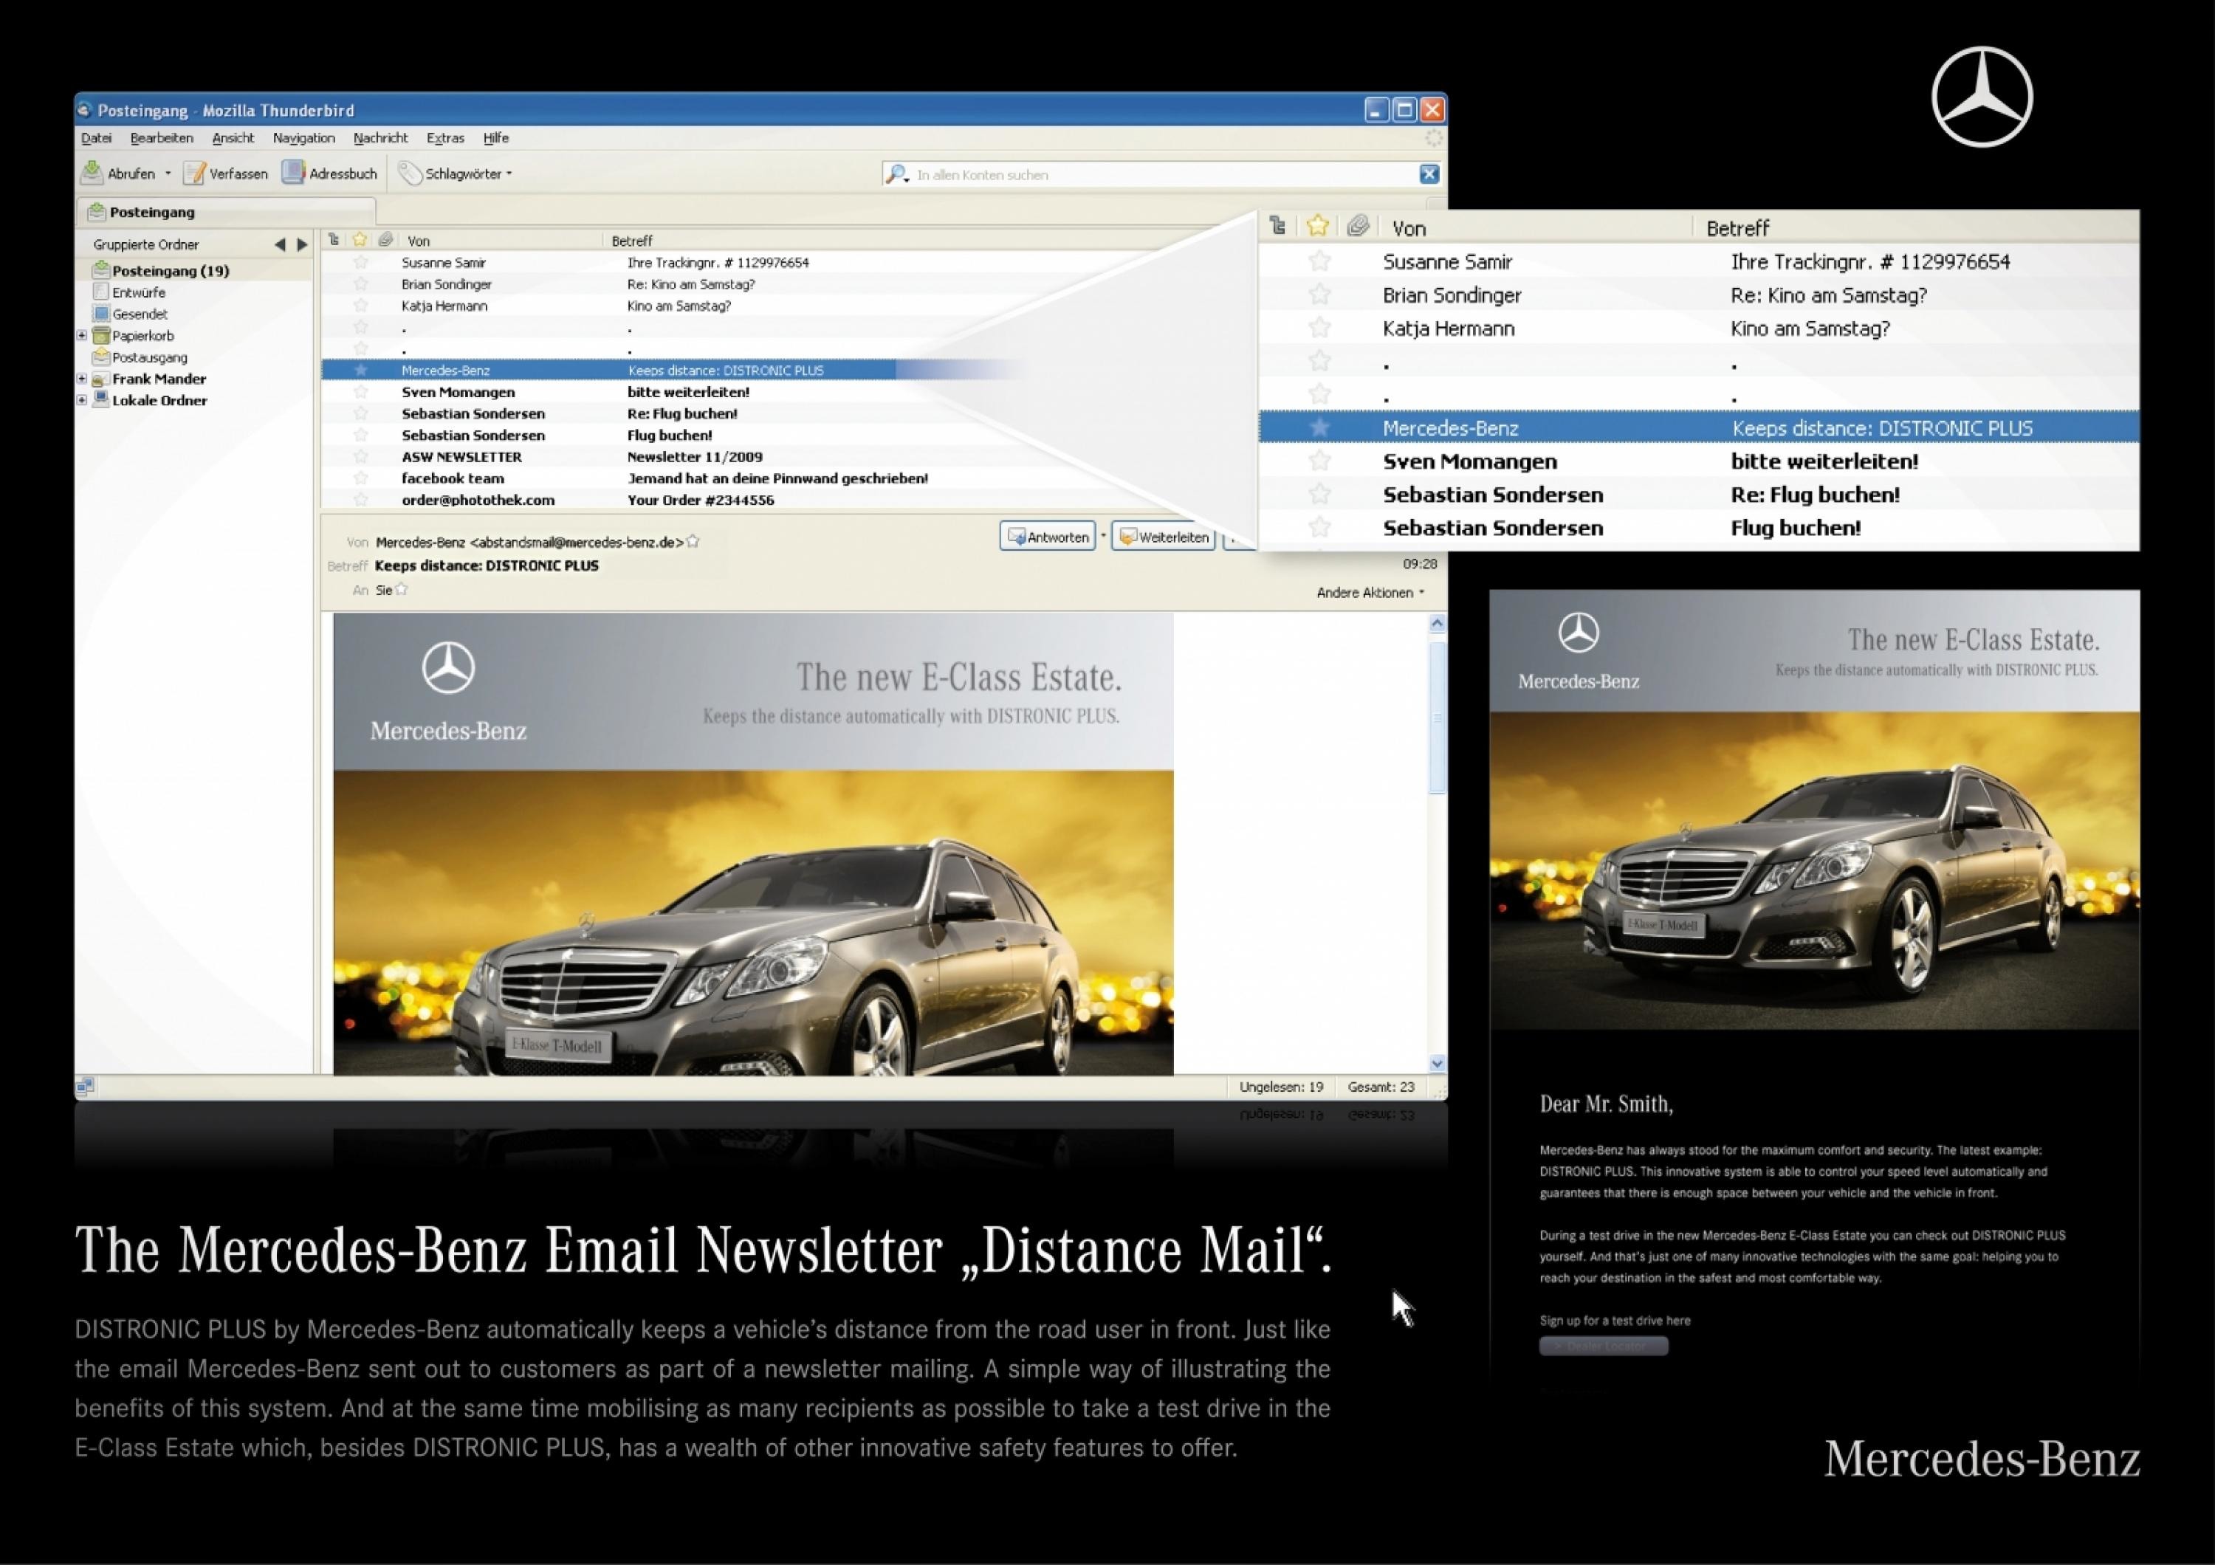Switch to next folder view arrow
Viewport: 2215px width, 1565px height.
pos(302,245)
